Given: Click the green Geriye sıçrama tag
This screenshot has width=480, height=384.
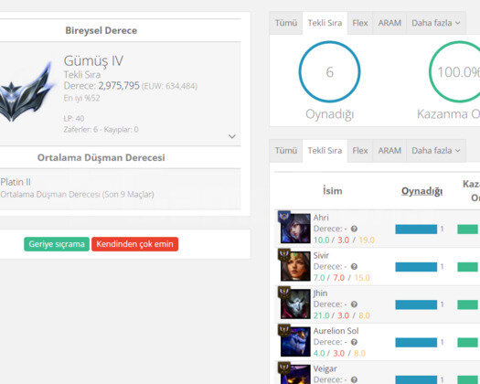Looking at the screenshot, I should click(x=57, y=244).
